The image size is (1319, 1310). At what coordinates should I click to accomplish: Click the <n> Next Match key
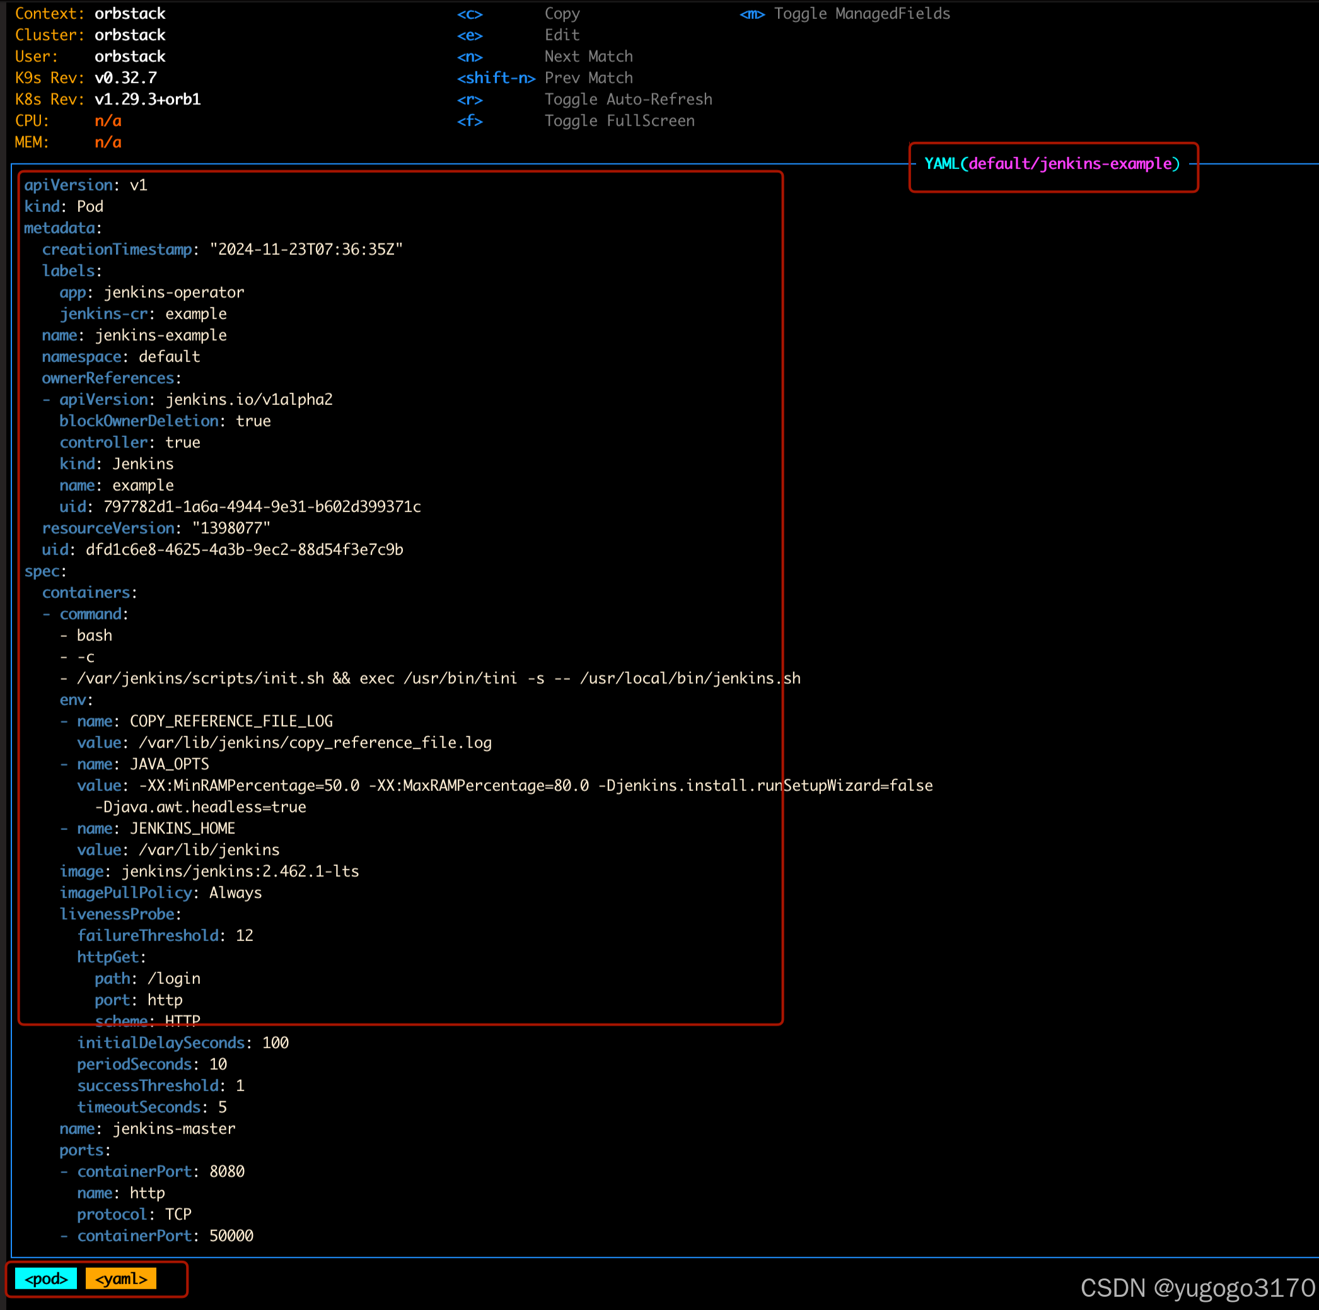[470, 57]
